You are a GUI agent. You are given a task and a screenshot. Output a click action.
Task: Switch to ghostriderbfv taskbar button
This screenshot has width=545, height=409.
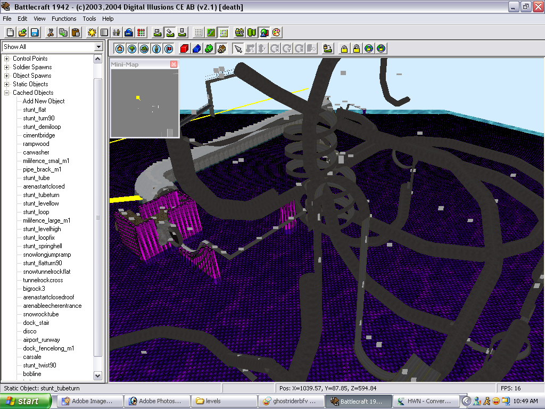click(x=291, y=402)
